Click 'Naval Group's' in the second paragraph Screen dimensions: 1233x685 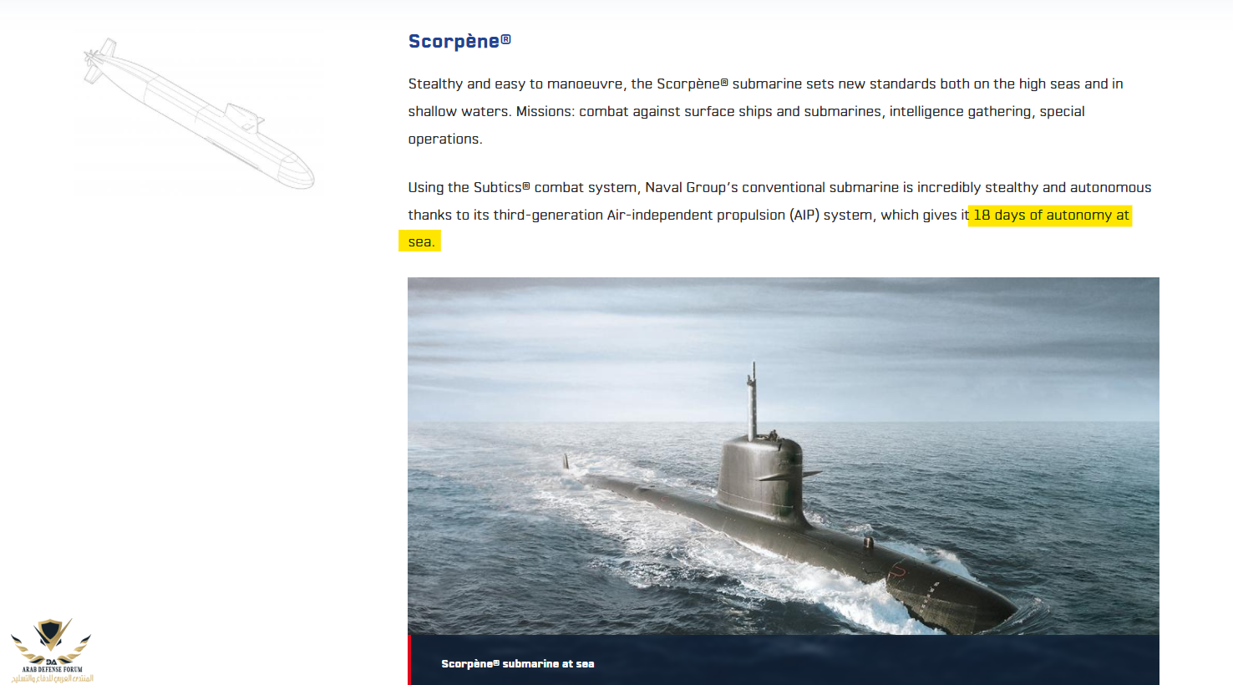click(x=691, y=188)
